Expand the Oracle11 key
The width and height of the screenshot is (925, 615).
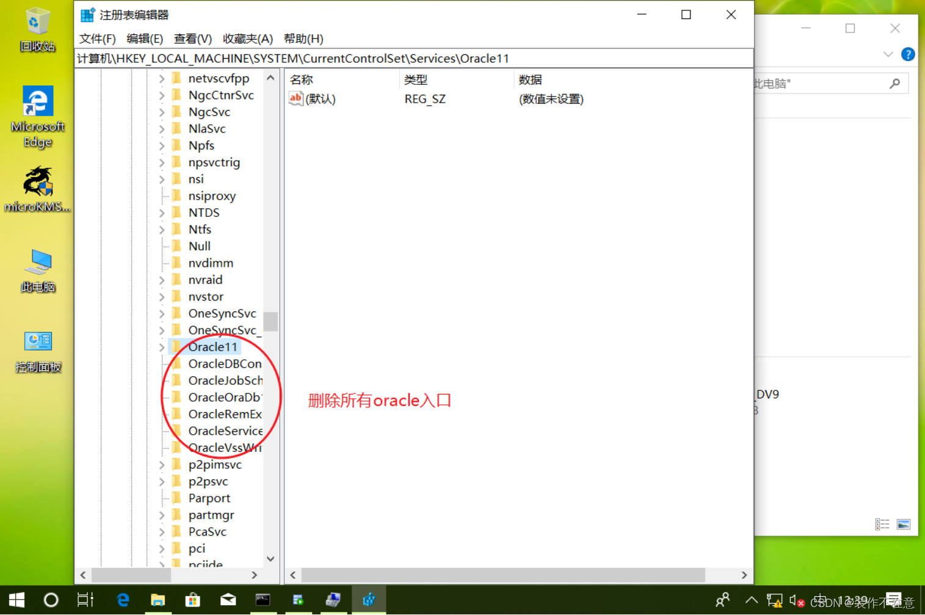pyautogui.click(x=162, y=348)
